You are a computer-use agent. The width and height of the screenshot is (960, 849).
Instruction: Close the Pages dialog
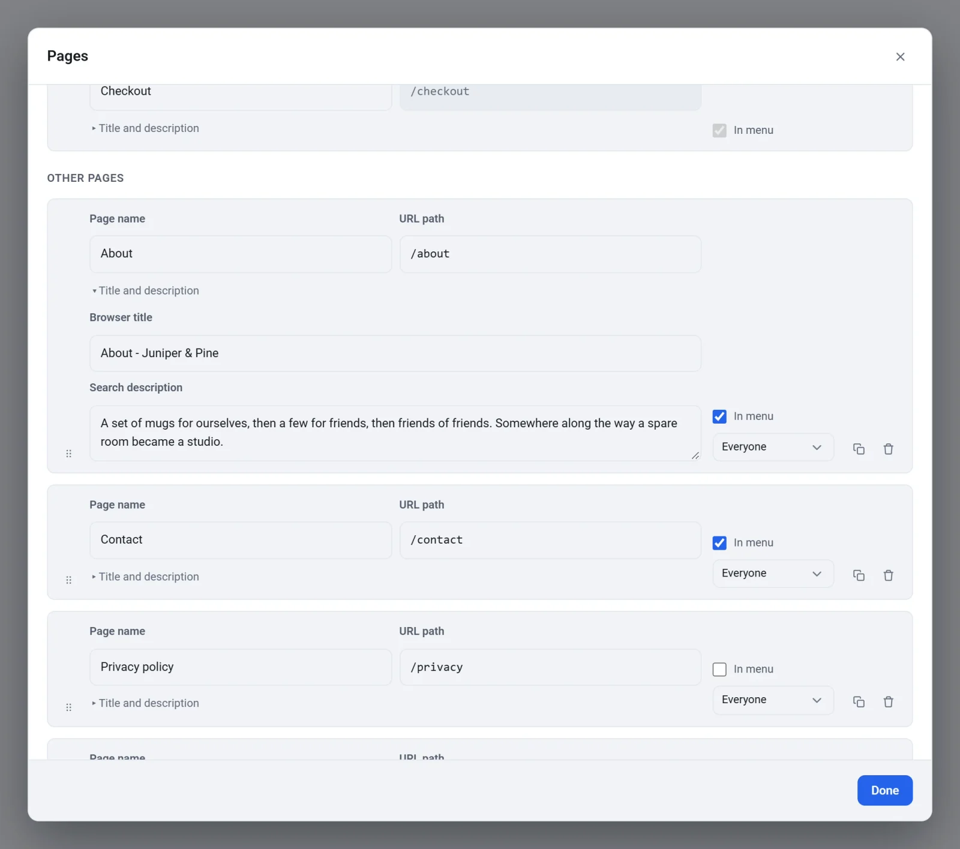coord(900,56)
